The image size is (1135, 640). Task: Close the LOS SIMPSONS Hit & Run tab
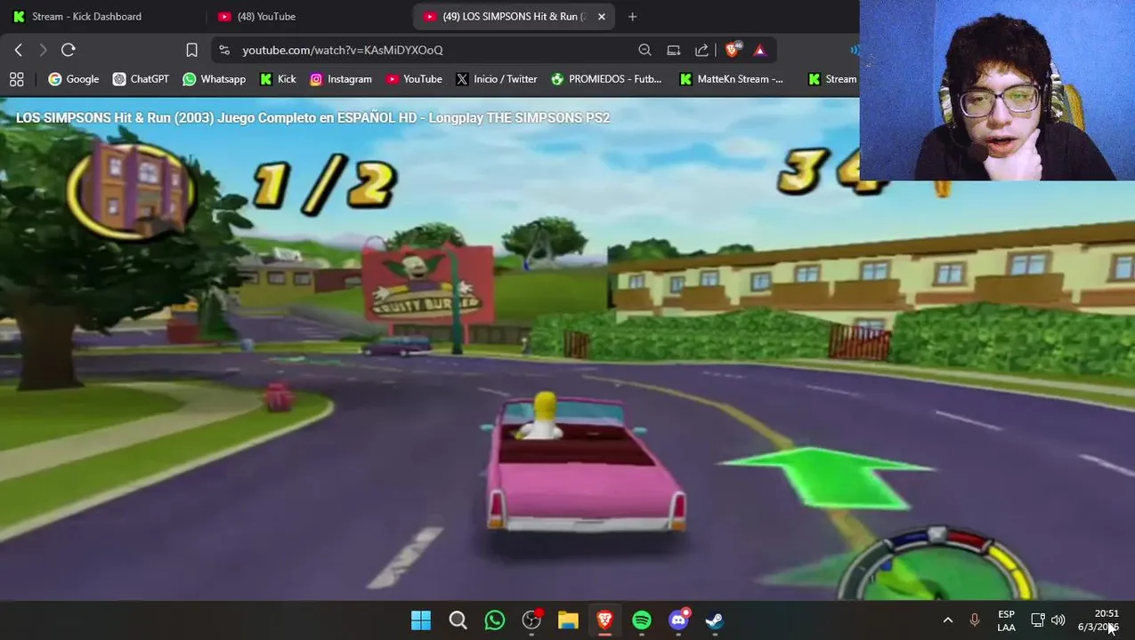[x=601, y=16]
